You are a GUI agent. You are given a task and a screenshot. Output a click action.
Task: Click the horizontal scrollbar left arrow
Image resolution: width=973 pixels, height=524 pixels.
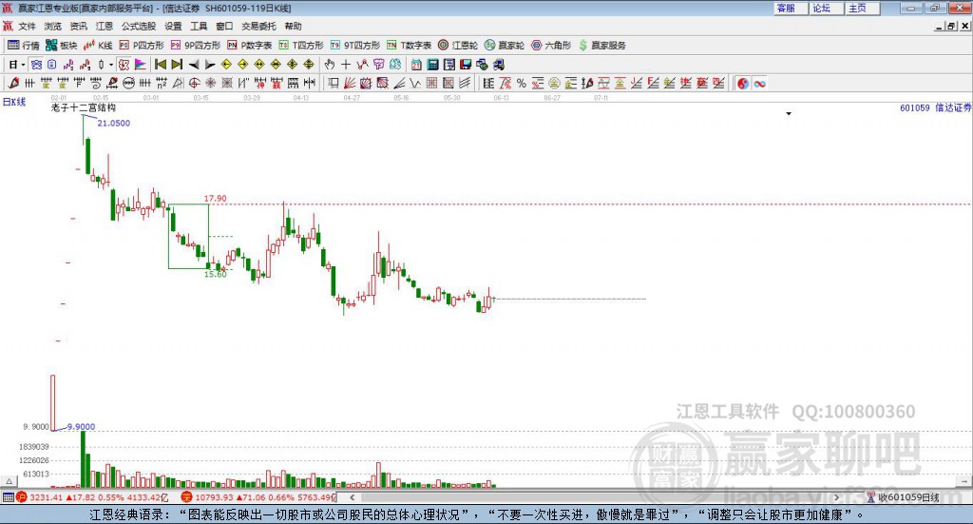352,497
